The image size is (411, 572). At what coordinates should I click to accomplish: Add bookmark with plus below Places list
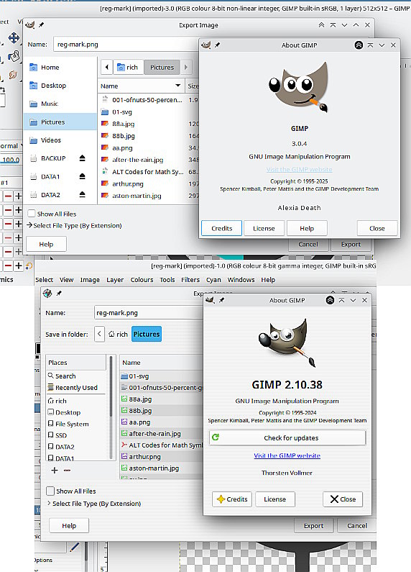point(55,471)
